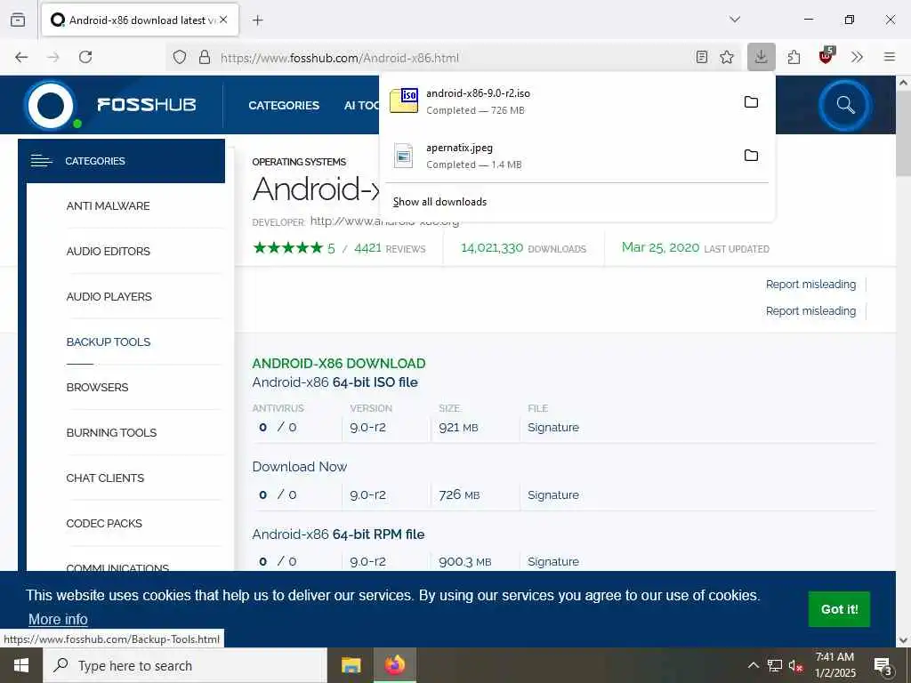
Task: Click first Report misleading link
Action: click(810, 284)
